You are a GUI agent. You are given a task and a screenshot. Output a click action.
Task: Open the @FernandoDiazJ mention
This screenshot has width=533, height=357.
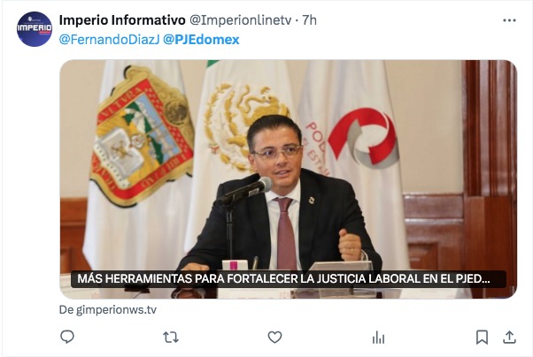pyautogui.click(x=109, y=40)
